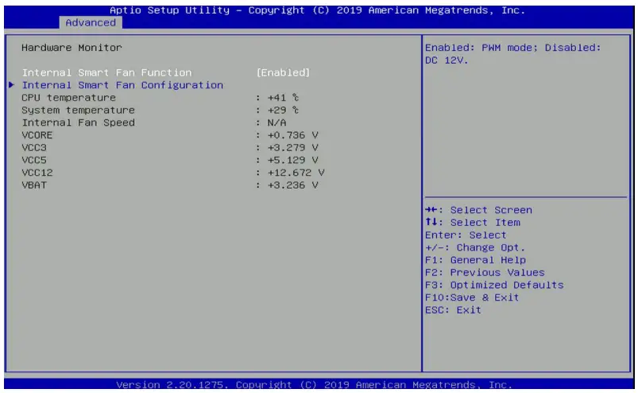
Task: Select the Internal Fan Speed label
Action: click(78, 123)
